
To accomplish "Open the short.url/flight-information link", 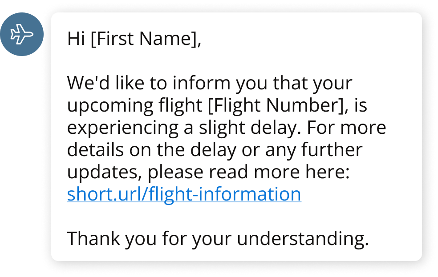I will click(184, 194).
